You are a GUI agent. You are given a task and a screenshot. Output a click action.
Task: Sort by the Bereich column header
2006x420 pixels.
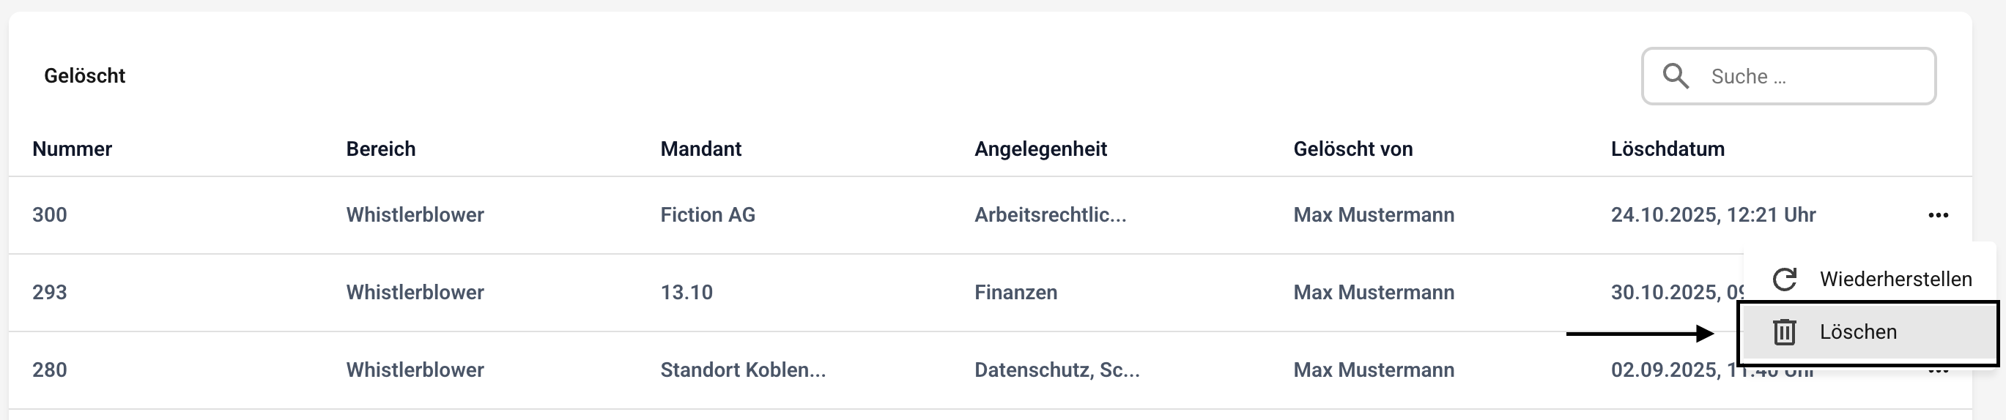tap(381, 149)
